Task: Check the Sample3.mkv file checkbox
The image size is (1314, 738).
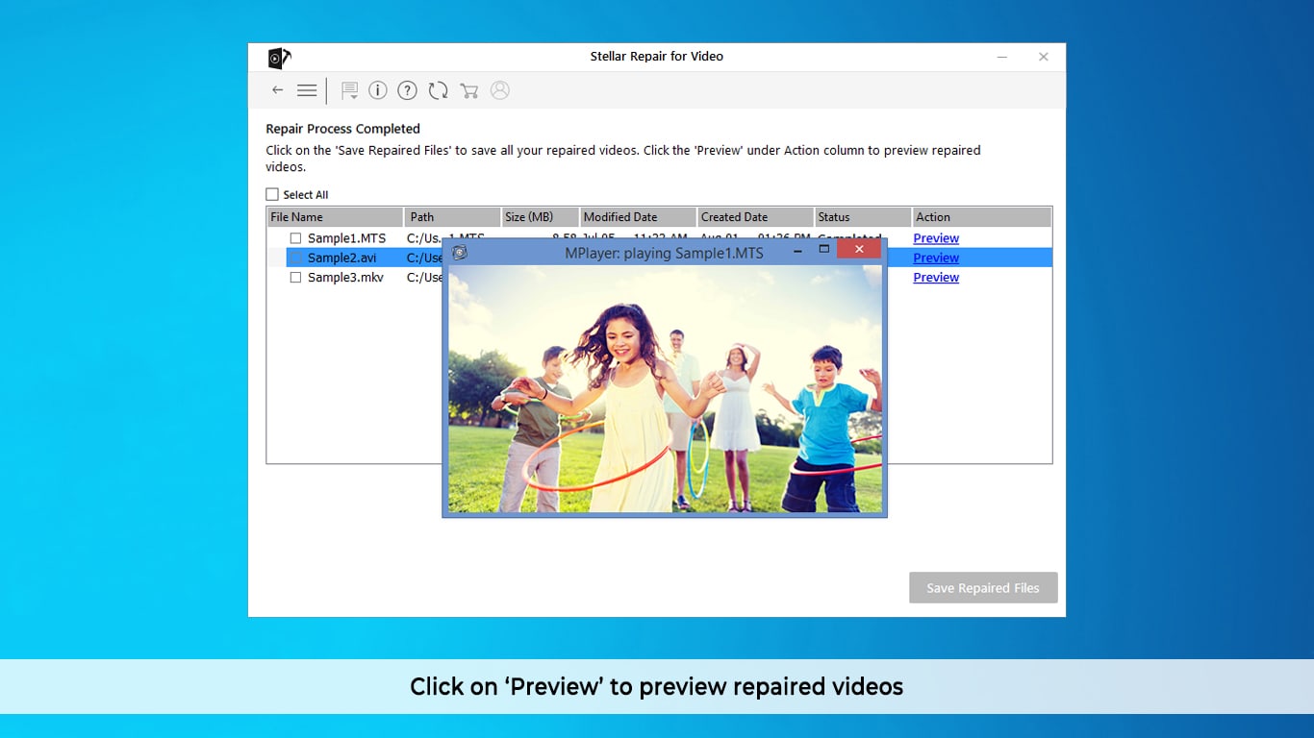Action: tap(296, 277)
